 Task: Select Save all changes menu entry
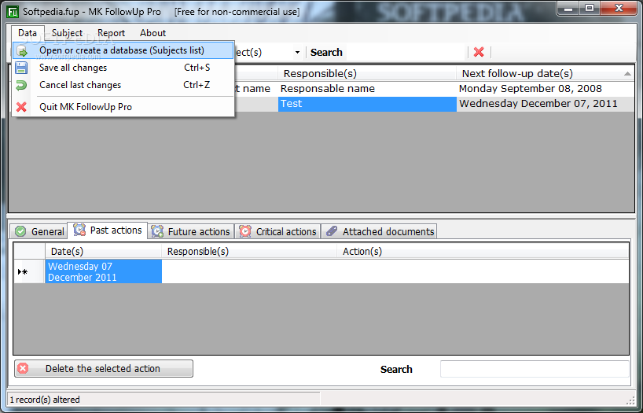pyautogui.click(x=123, y=68)
